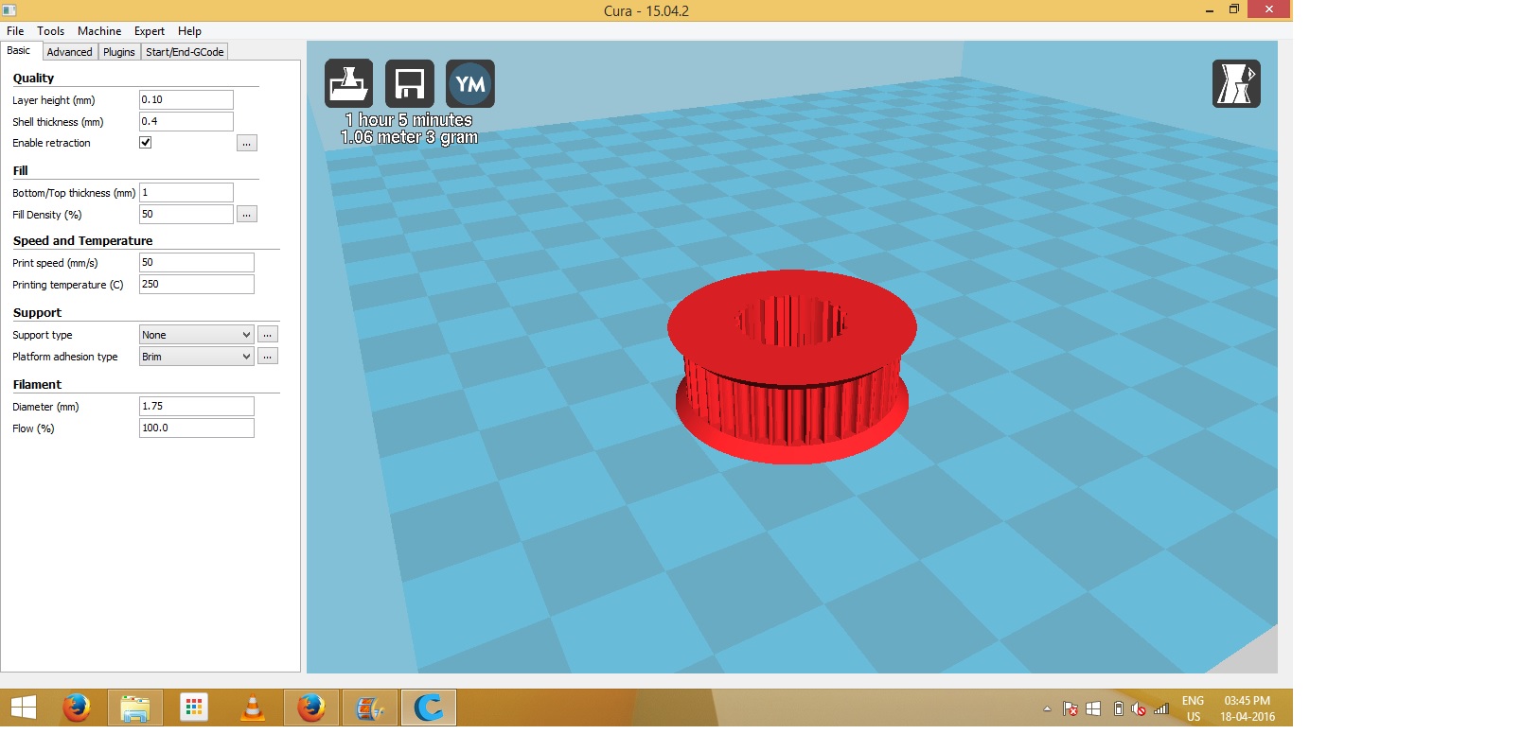Screen dimensions: 1522x734
Task: Open the Machine menu
Action: [99, 31]
